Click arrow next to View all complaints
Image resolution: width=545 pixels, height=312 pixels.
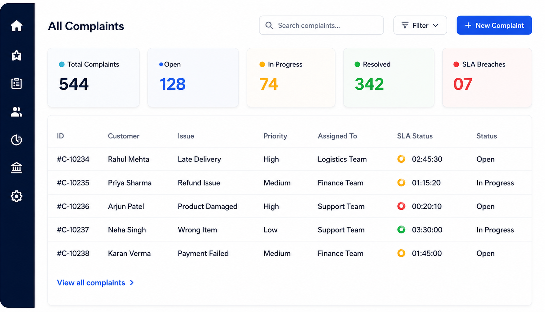pos(132,283)
